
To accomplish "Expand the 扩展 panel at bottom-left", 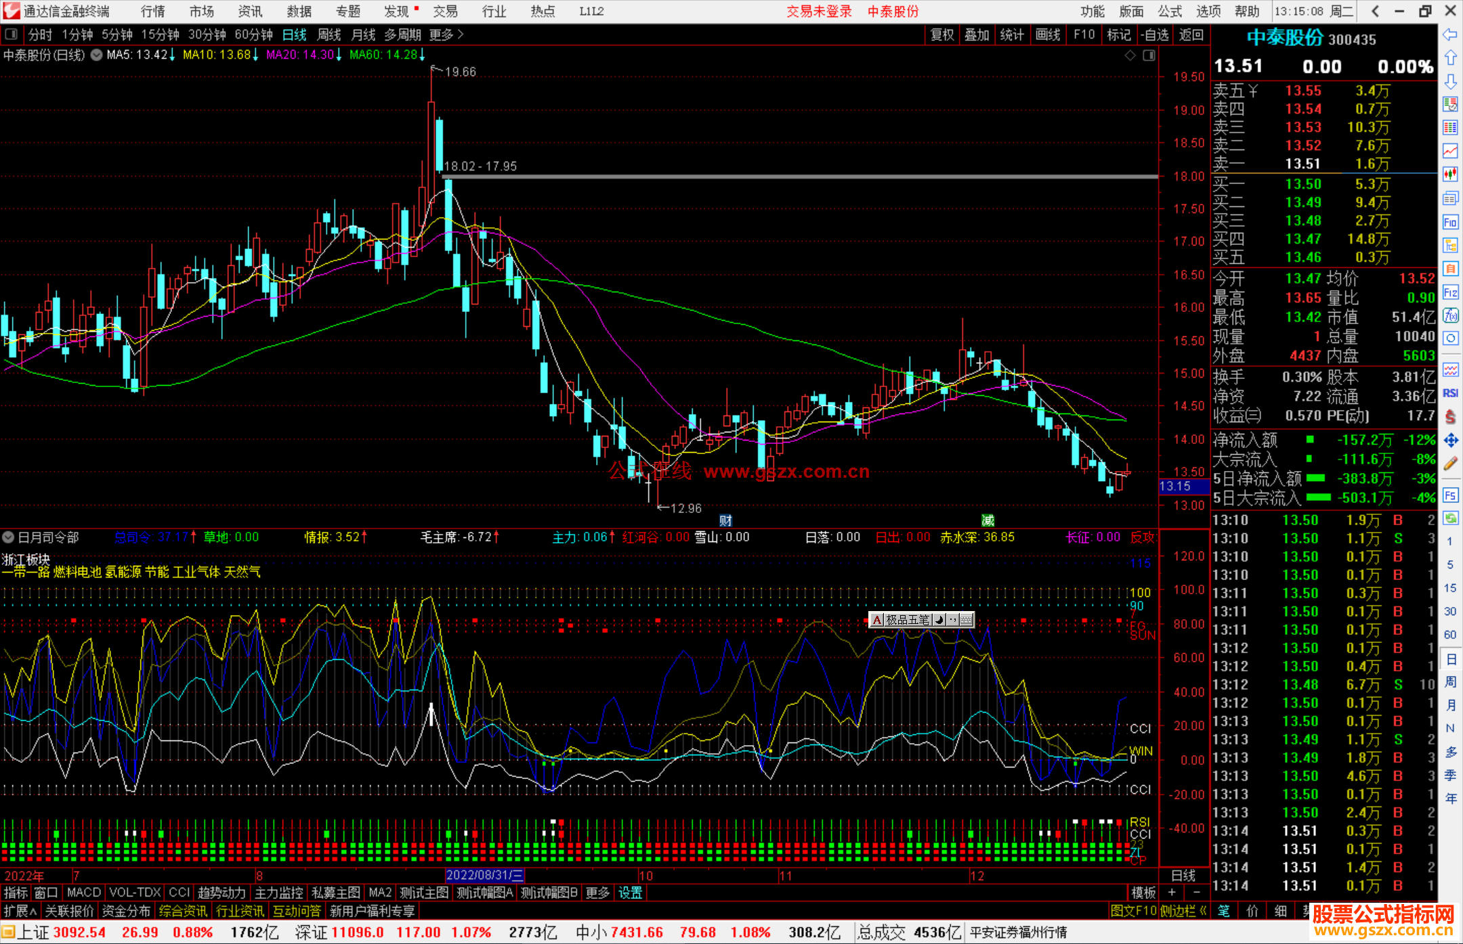I will pyautogui.click(x=20, y=911).
